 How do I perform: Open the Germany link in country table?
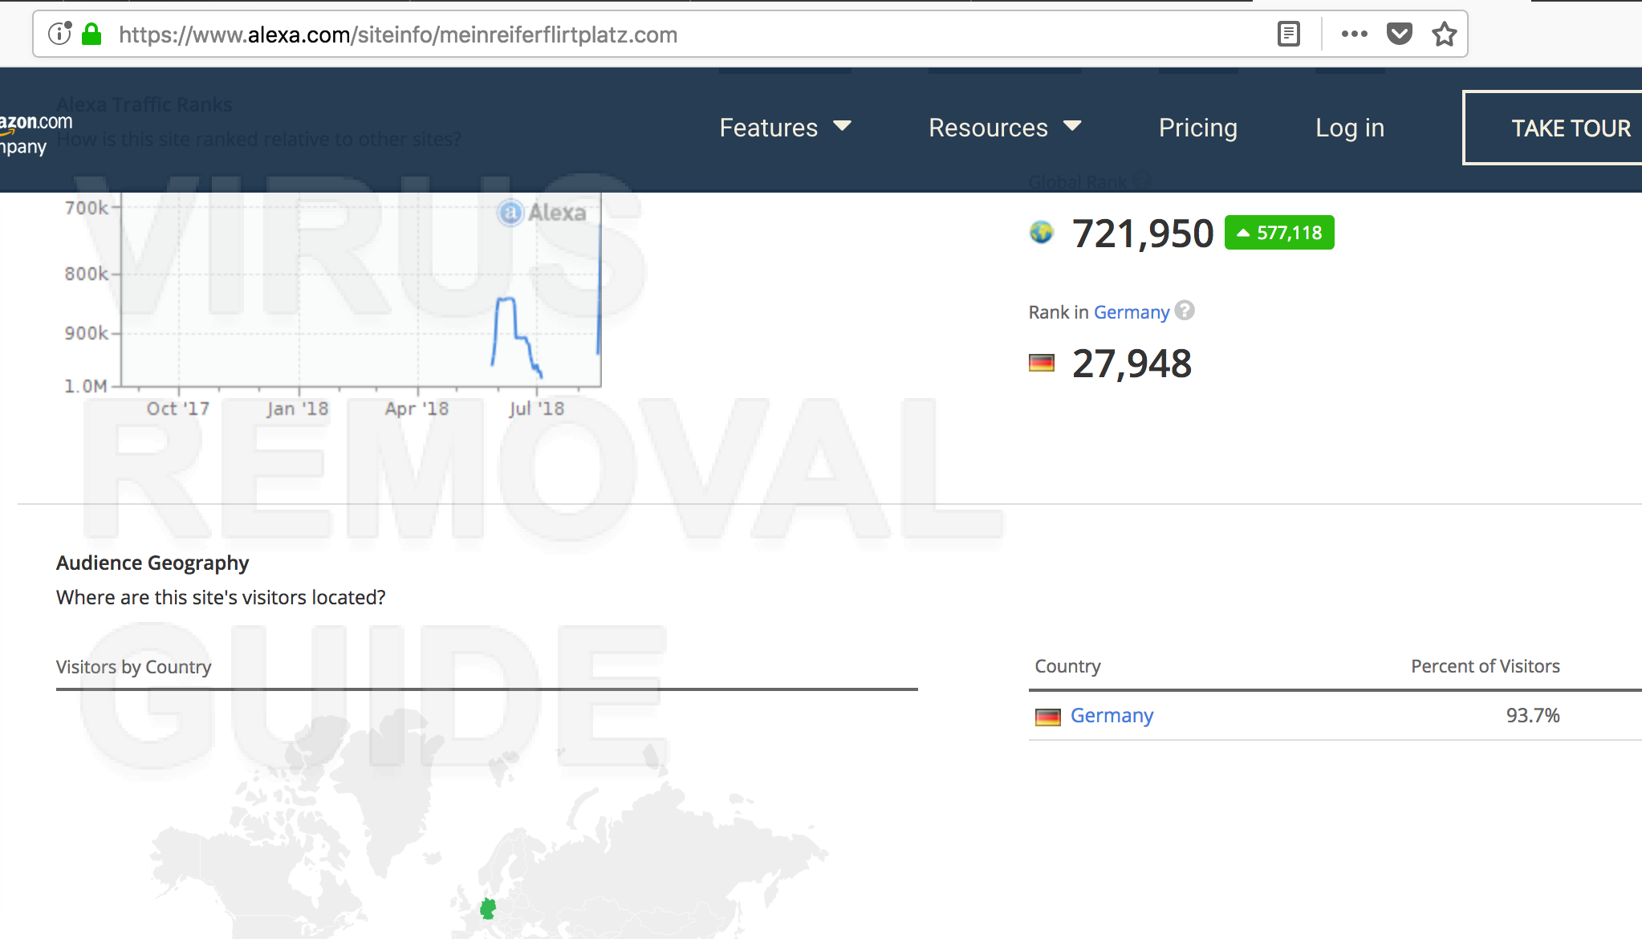click(1112, 716)
